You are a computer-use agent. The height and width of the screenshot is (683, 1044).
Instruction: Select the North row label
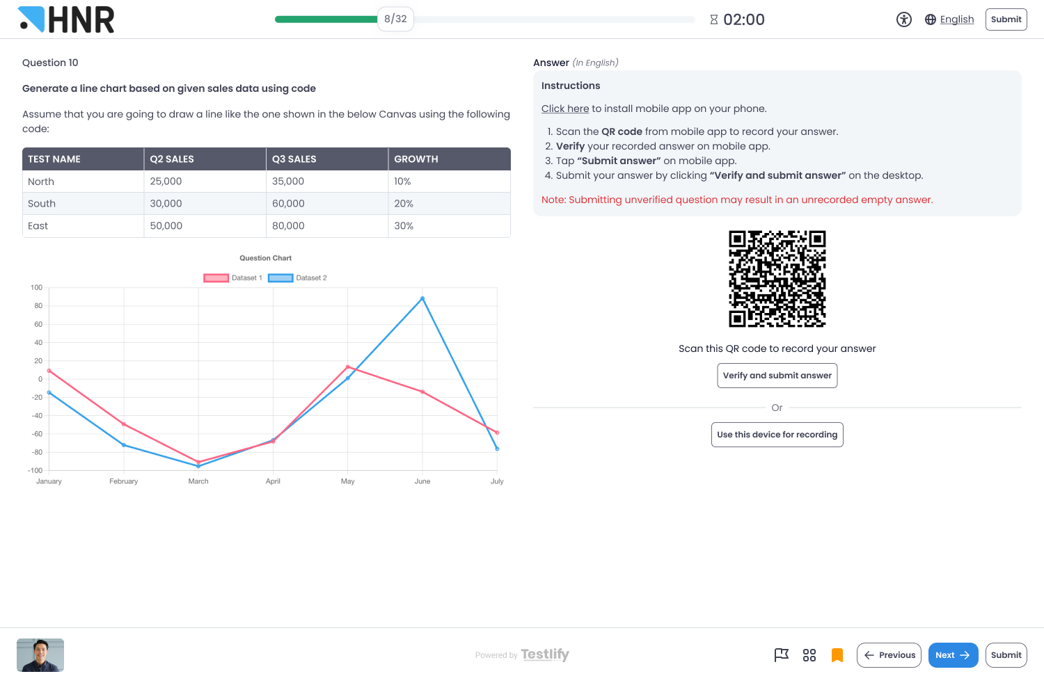41,182
